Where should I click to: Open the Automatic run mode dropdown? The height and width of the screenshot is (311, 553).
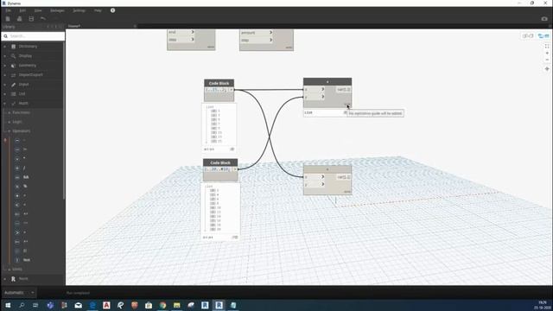coord(19,293)
